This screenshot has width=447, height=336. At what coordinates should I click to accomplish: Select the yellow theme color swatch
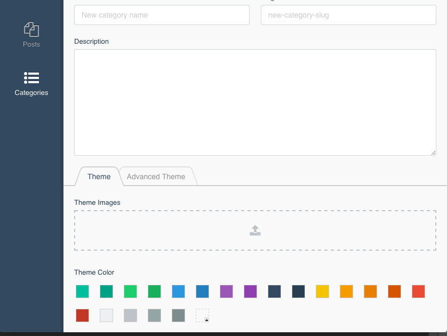(322, 292)
